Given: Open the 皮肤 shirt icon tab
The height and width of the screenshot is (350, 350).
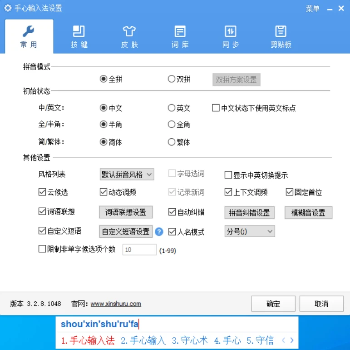Looking at the screenshot, I should [x=129, y=31].
